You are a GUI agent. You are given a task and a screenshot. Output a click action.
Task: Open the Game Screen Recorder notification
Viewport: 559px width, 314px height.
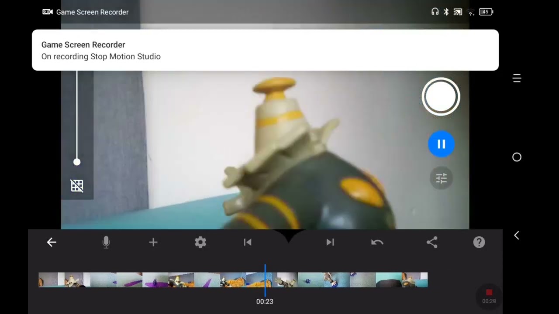tap(265, 50)
